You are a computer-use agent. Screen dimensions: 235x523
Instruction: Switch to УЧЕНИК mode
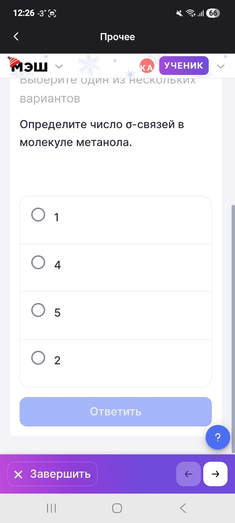coord(184,65)
